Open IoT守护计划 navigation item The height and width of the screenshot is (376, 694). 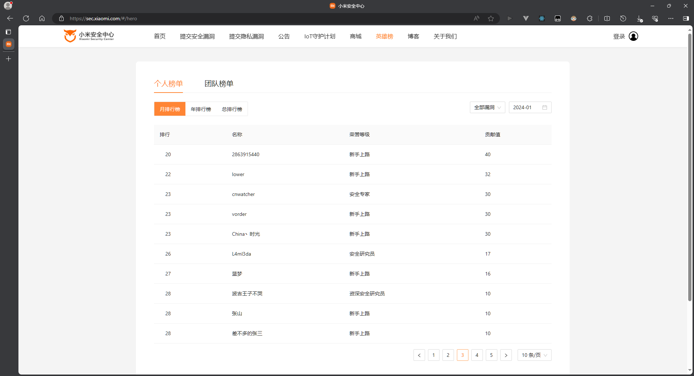[320, 36]
